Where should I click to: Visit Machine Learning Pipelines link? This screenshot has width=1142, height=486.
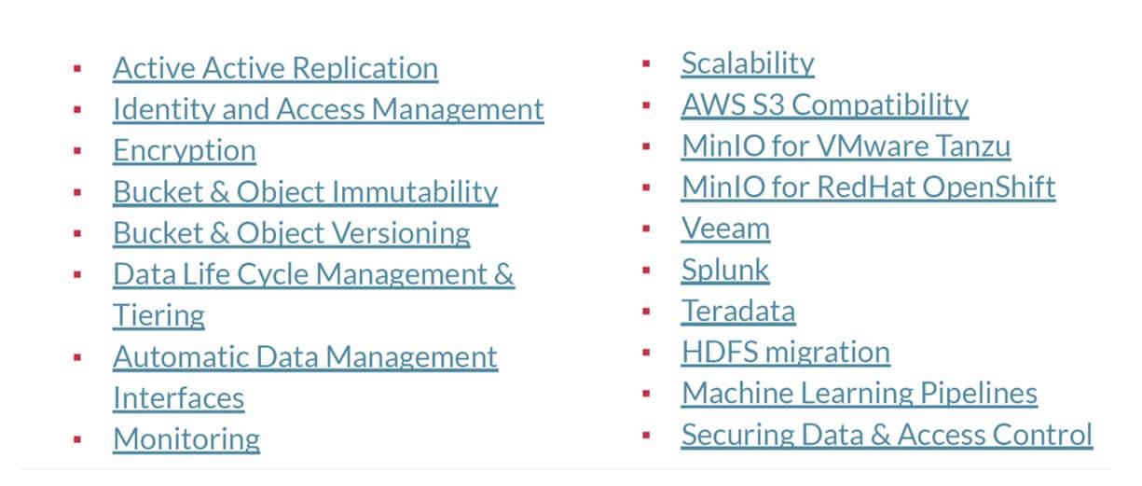[860, 393]
